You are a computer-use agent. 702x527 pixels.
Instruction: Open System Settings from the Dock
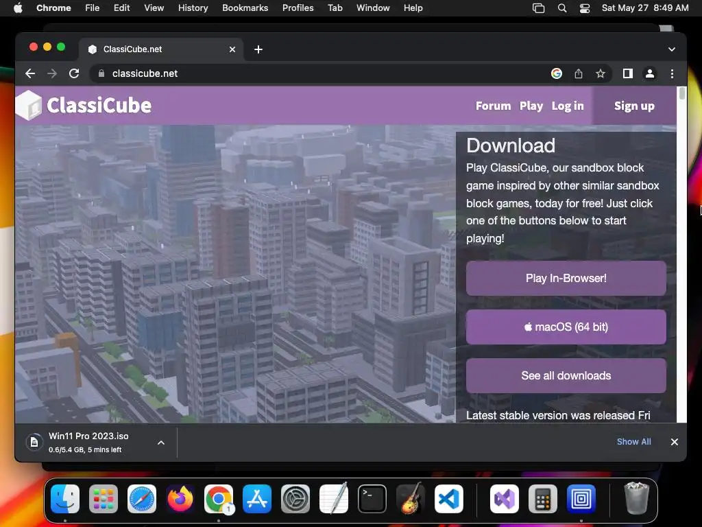[295, 499]
